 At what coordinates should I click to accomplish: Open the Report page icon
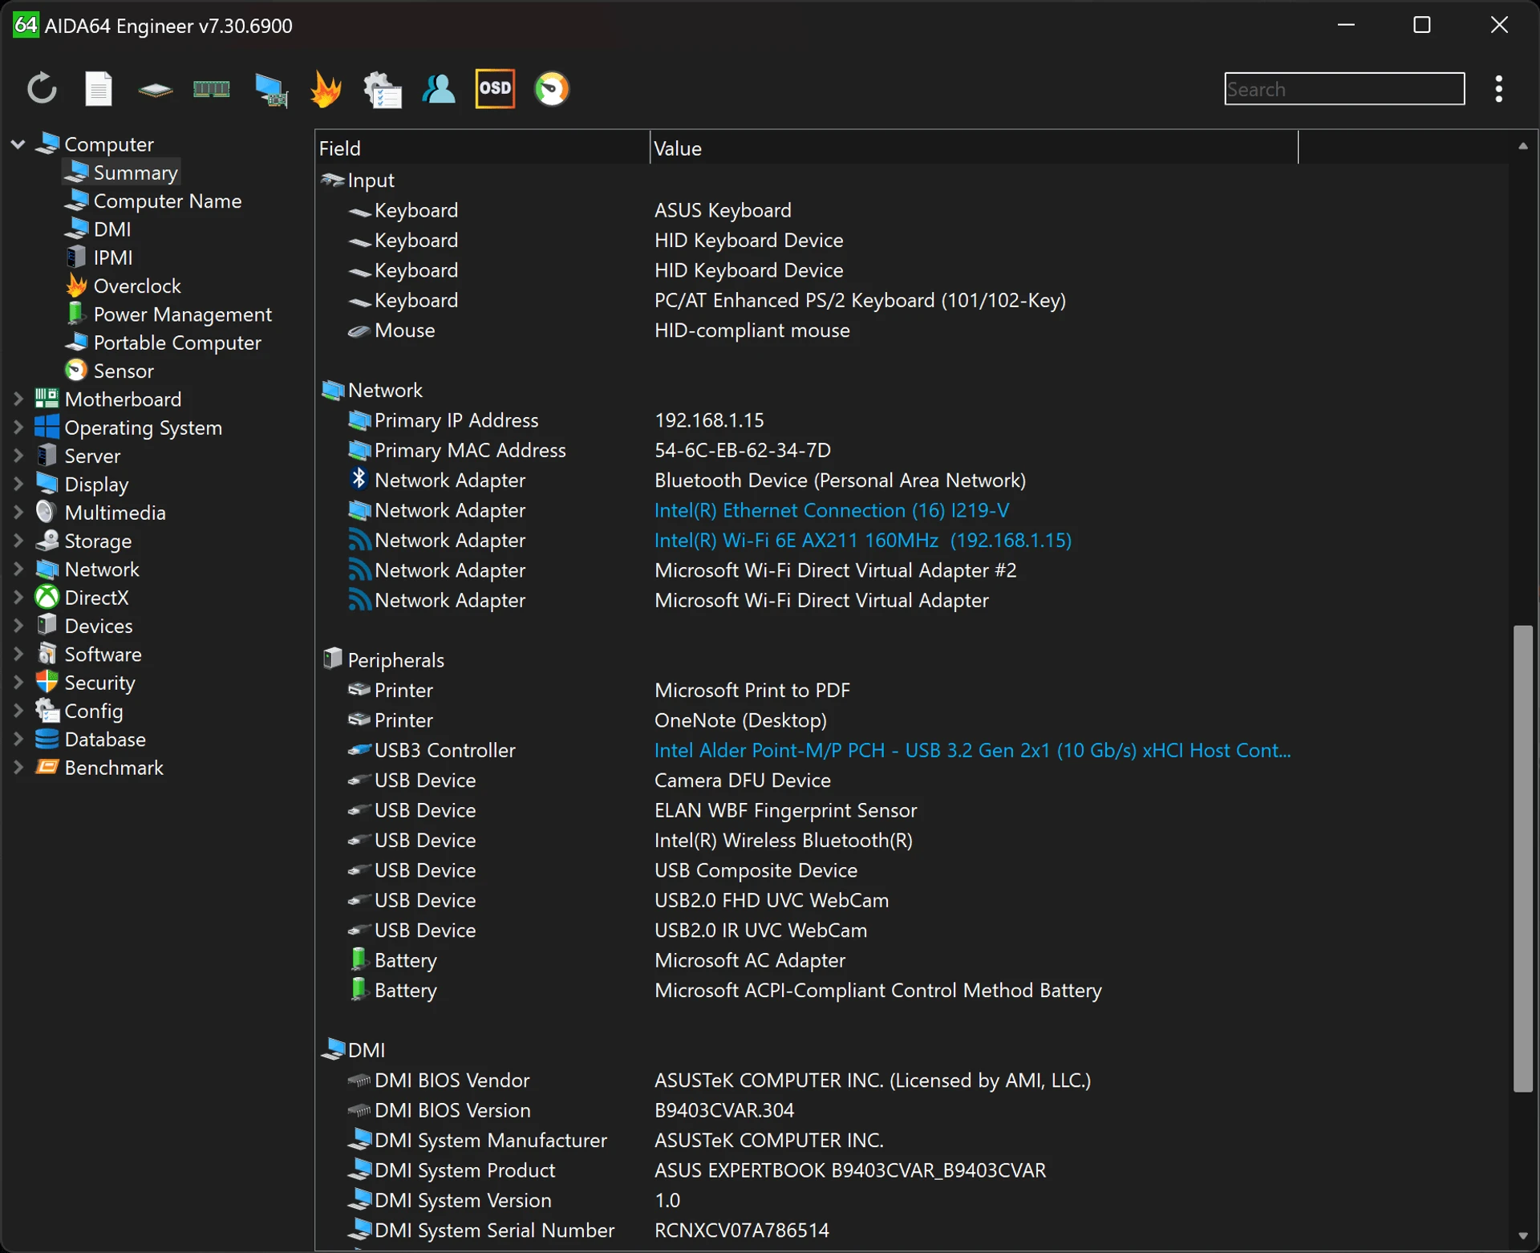99,89
